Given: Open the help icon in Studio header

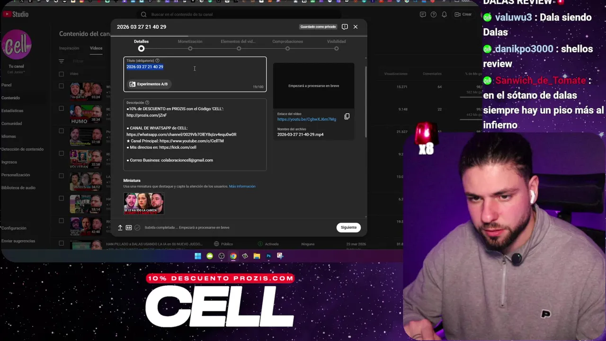Looking at the screenshot, I should tap(433, 14).
